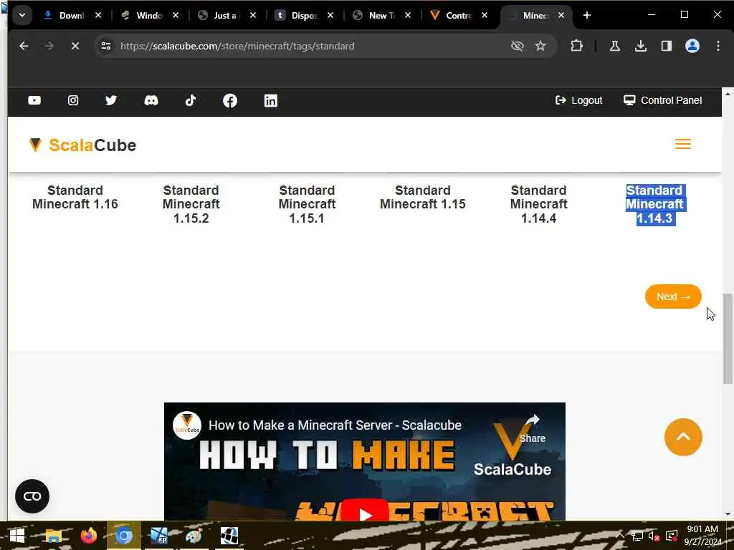Viewport: 734px width, 550px height.
Task: Select Standard Minecraft 1.15.1
Action: click(307, 204)
